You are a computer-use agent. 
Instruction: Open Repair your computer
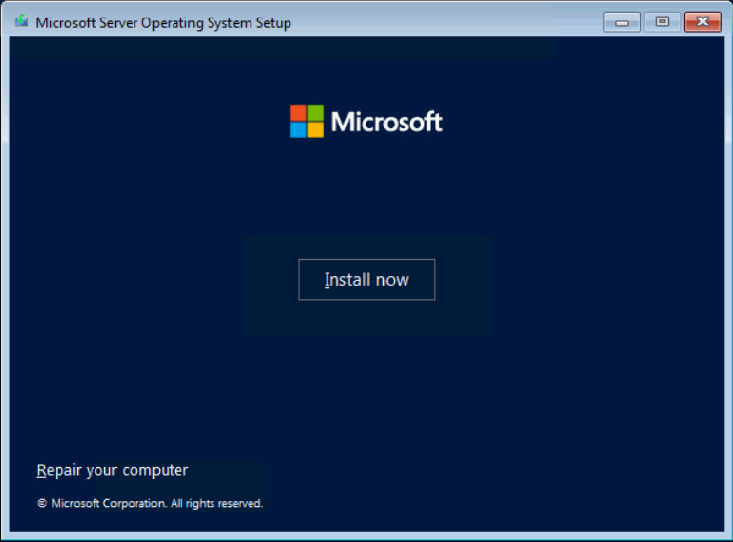tap(112, 471)
